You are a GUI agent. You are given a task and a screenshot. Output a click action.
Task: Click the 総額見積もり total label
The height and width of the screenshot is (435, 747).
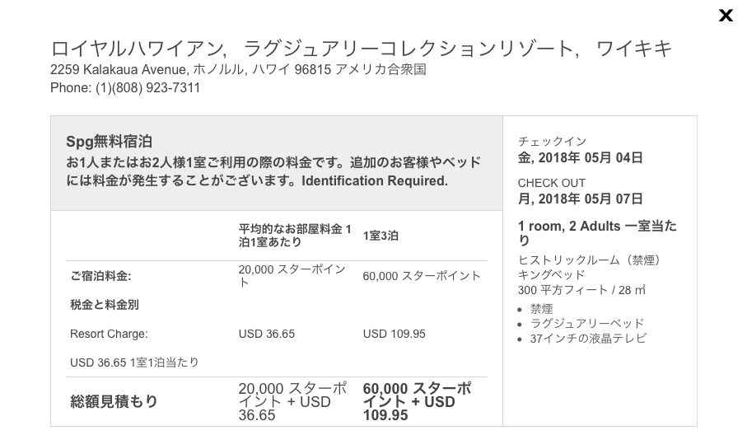click(x=114, y=402)
